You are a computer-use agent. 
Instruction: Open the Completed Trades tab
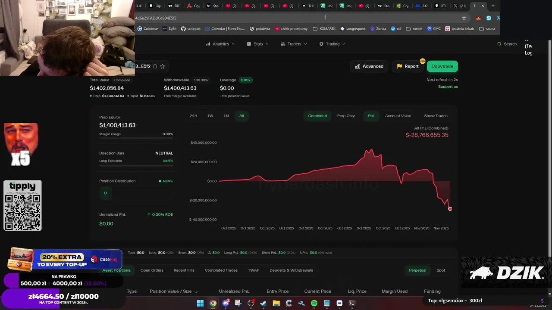coord(221,270)
